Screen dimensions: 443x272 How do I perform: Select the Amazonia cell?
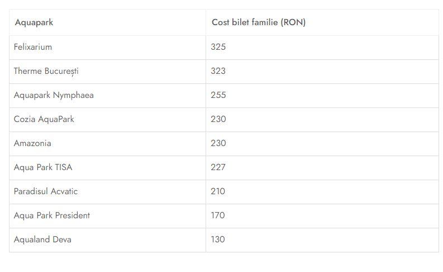(x=32, y=143)
